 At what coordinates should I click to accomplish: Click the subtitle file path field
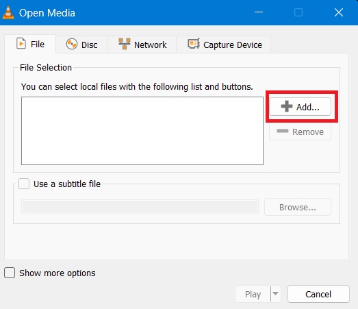(x=140, y=207)
